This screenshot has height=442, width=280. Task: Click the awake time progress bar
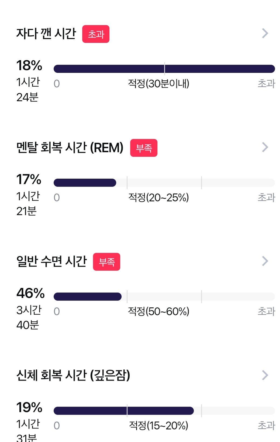tap(164, 69)
